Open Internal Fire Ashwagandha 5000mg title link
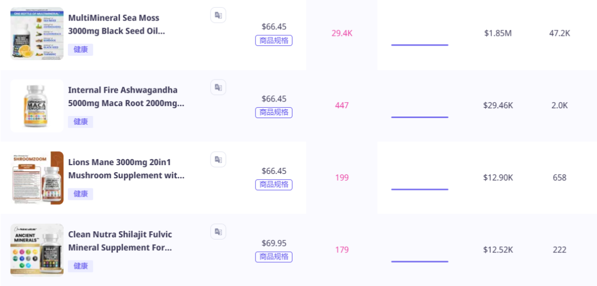The width and height of the screenshot is (597, 286). click(x=126, y=97)
